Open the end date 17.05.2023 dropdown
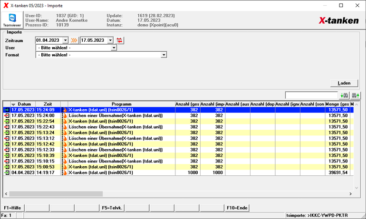 (110, 40)
